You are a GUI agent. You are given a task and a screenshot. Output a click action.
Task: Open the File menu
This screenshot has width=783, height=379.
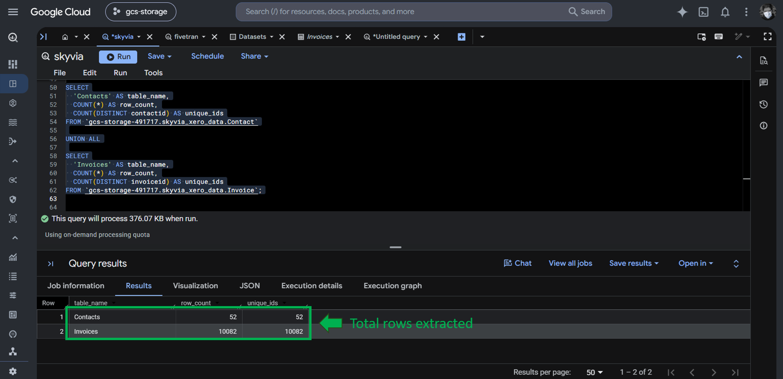pyautogui.click(x=60, y=73)
